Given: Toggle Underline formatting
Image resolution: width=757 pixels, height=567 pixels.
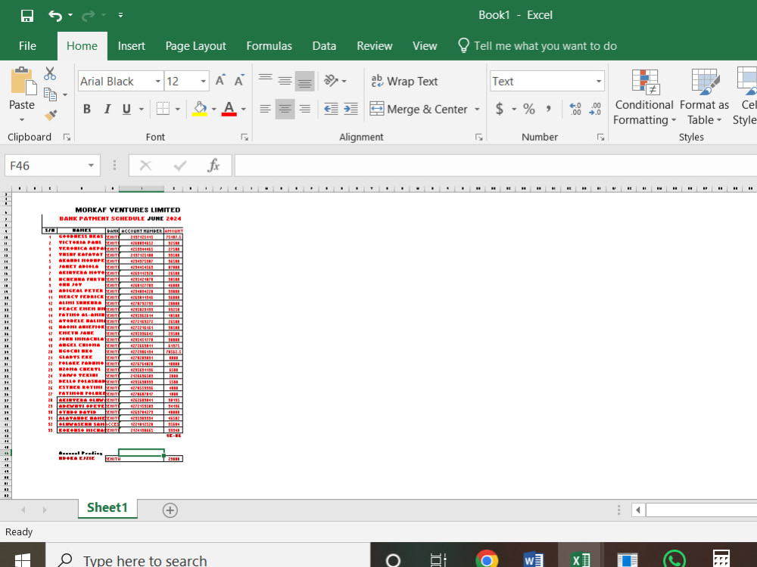Looking at the screenshot, I should (x=126, y=109).
